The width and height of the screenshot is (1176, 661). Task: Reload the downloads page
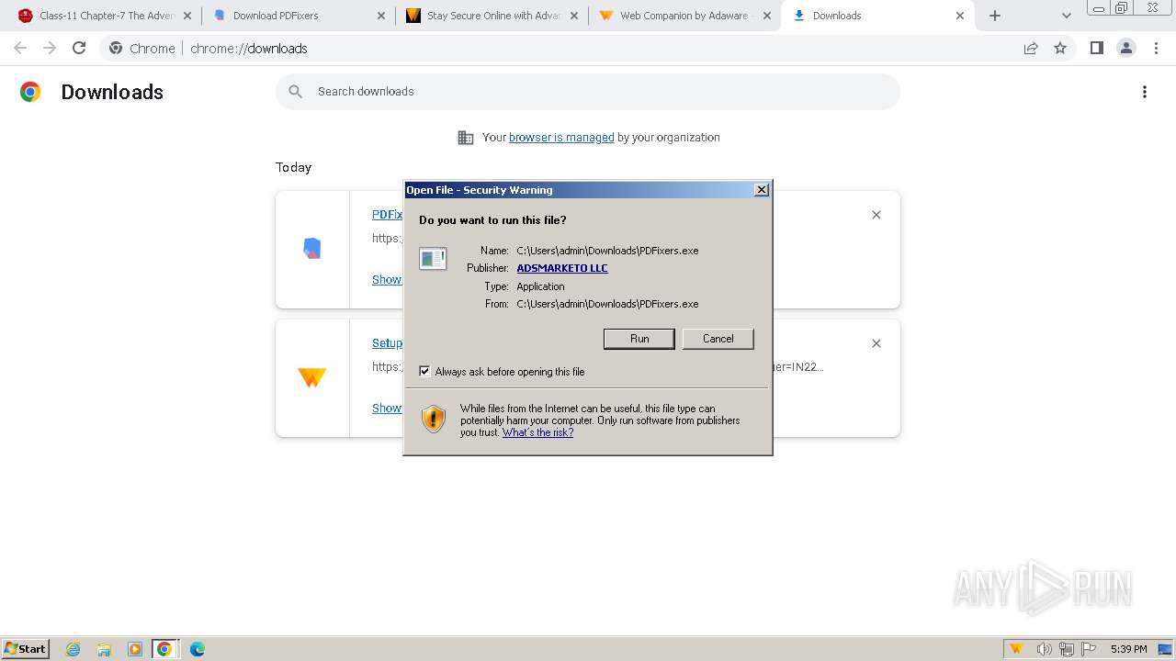[79, 48]
